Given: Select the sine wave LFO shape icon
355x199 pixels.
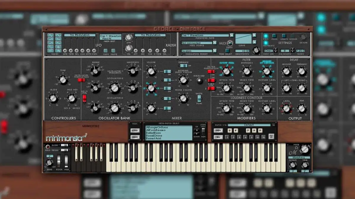Looking at the screenshot, I should (59, 35).
